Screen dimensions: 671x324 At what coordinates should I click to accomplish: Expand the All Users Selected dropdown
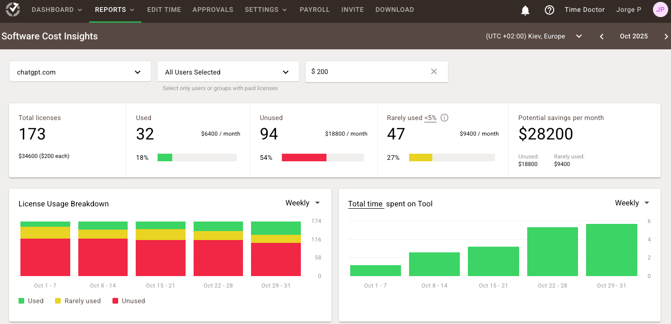coord(228,72)
